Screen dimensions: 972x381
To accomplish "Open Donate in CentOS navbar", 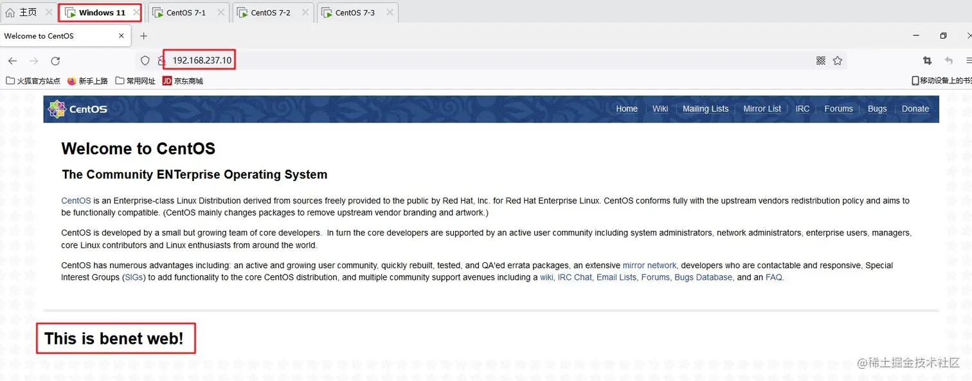I will tap(915, 109).
